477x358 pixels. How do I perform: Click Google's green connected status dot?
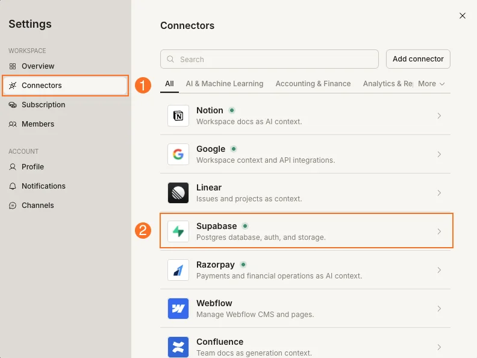tap(234, 149)
